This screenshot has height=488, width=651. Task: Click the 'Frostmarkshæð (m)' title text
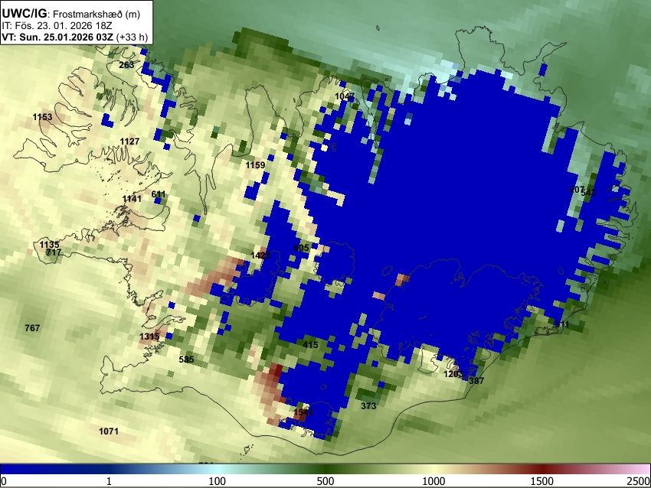97,14
